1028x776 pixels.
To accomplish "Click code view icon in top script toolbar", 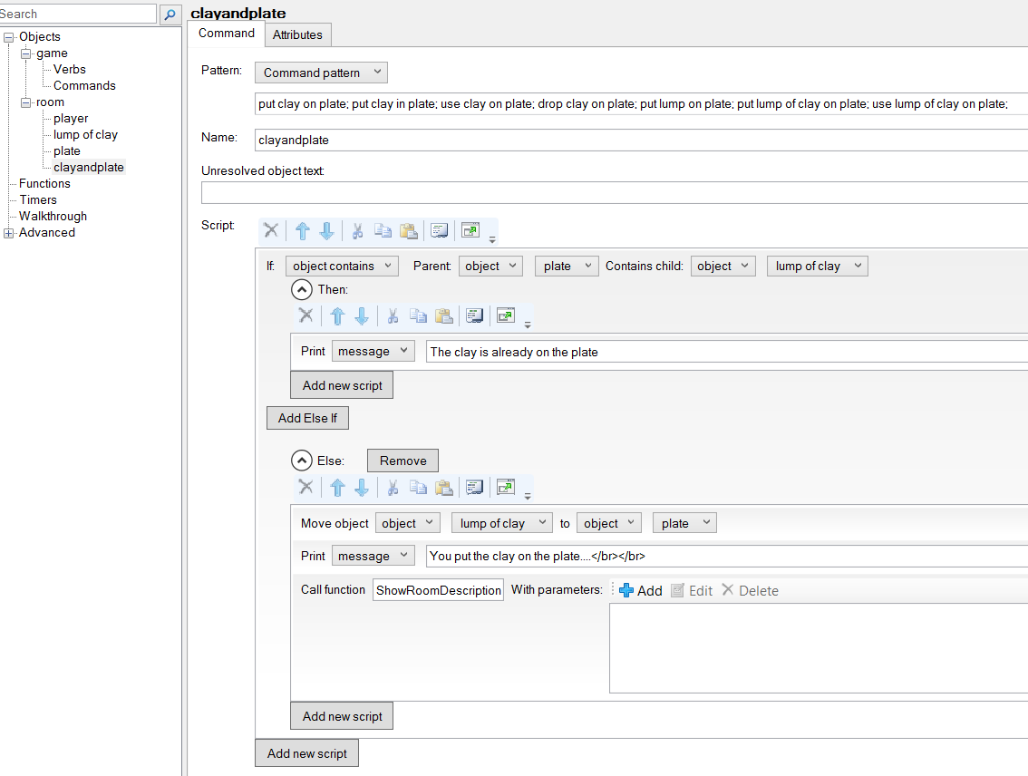I will (440, 231).
